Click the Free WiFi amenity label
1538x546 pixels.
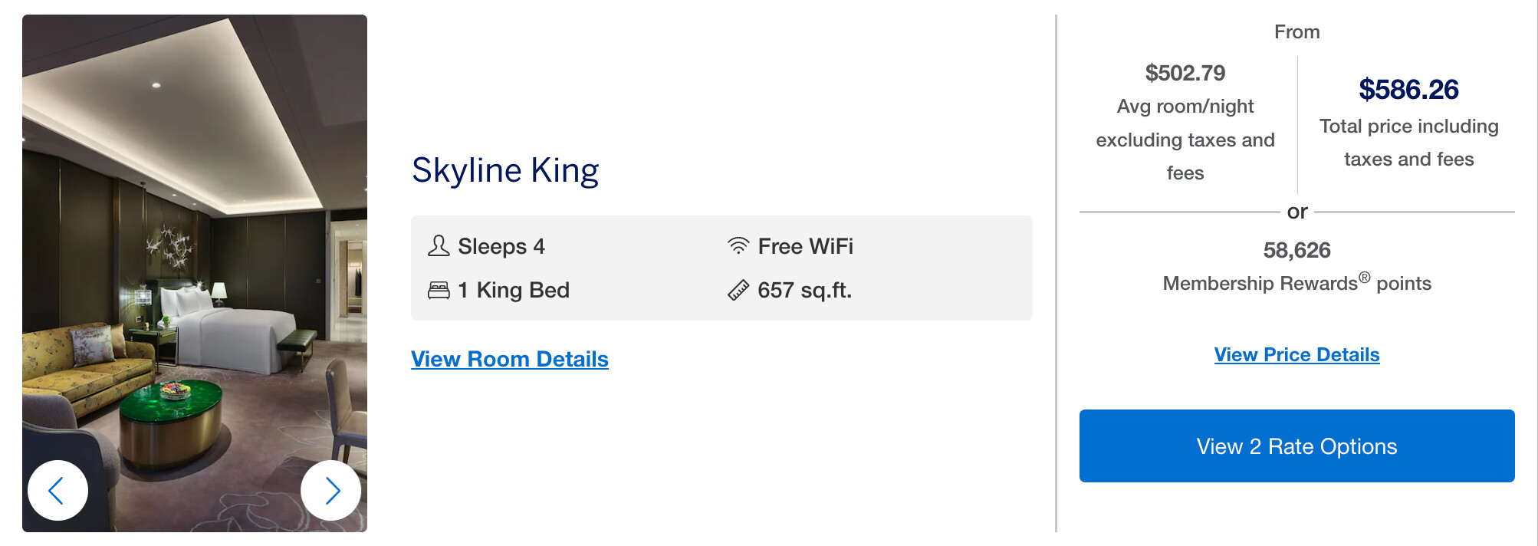pyautogui.click(x=805, y=246)
